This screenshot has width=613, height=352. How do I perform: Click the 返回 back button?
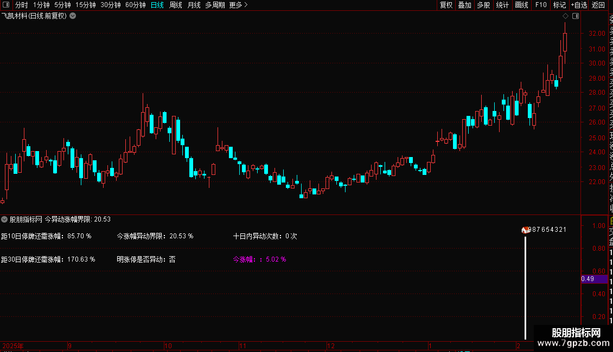click(x=598, y=5)
